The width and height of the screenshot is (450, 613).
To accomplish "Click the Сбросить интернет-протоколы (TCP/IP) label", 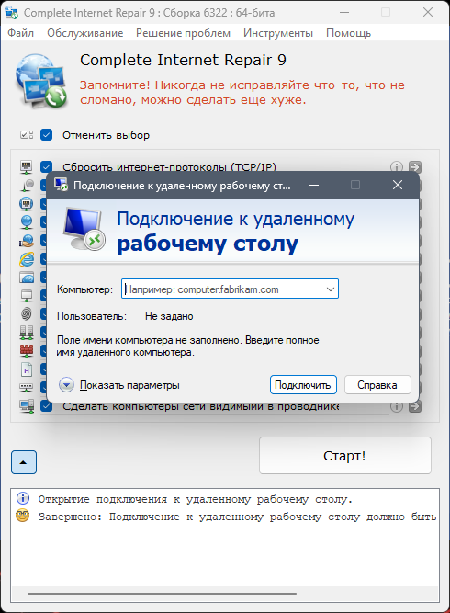I will point(169,167).
